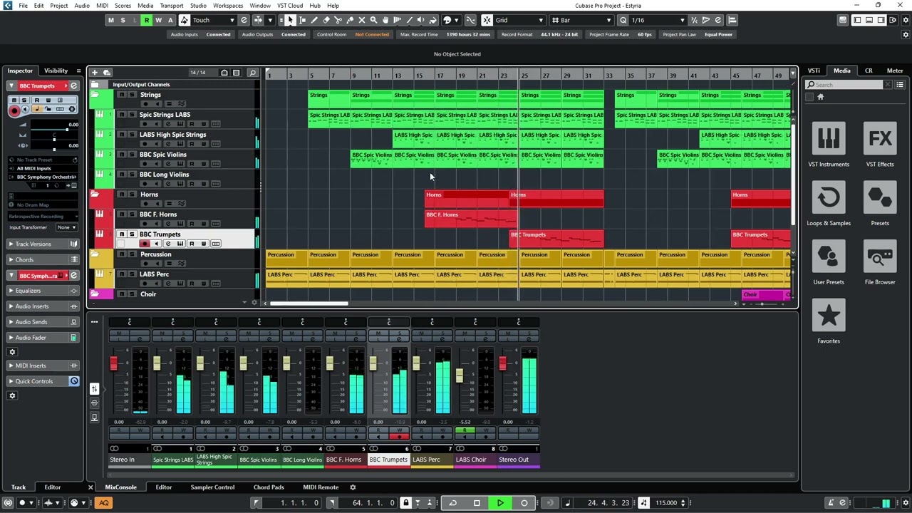Adjust Stereo In mixer fader

[x=113, y=363]
